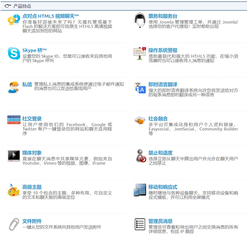Click description starting 选择立即从聊天中踢出用户
Image resolution: width=247 pixels, height=242 pixels.
pyautogui.click(x=193, y=161)
